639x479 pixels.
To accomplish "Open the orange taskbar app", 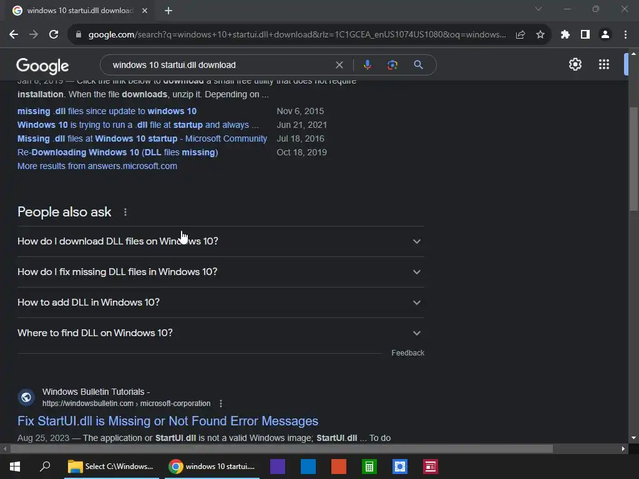I will click(x=339, y=467).
